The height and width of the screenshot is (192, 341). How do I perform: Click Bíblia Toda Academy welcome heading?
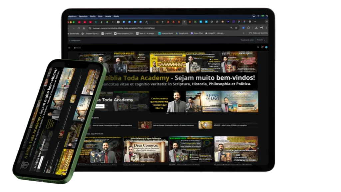coord(179,78)
